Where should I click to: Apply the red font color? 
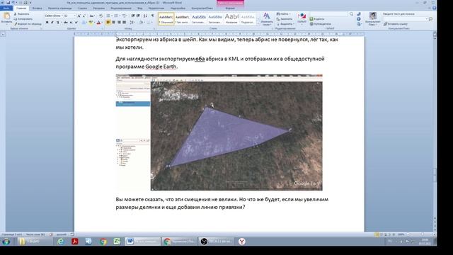(x=98, y=22)
